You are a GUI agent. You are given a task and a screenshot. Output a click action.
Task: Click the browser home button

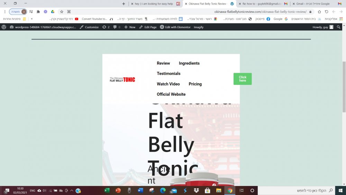(319, 12)
